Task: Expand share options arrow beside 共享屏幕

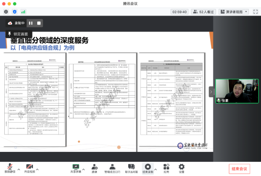Action: click(83, 169)
